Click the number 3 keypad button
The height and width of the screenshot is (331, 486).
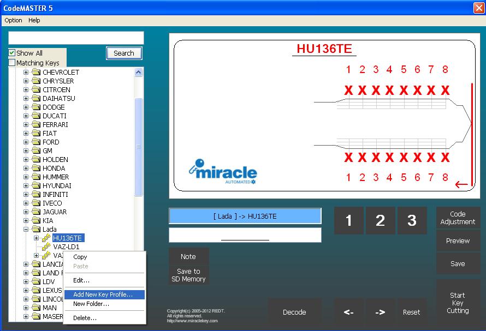coord(412,220)
